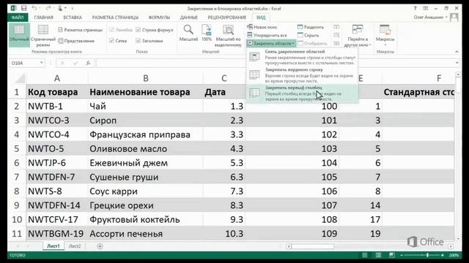Click Скрыть window button

pyautogui.click(x=308, y=35)
